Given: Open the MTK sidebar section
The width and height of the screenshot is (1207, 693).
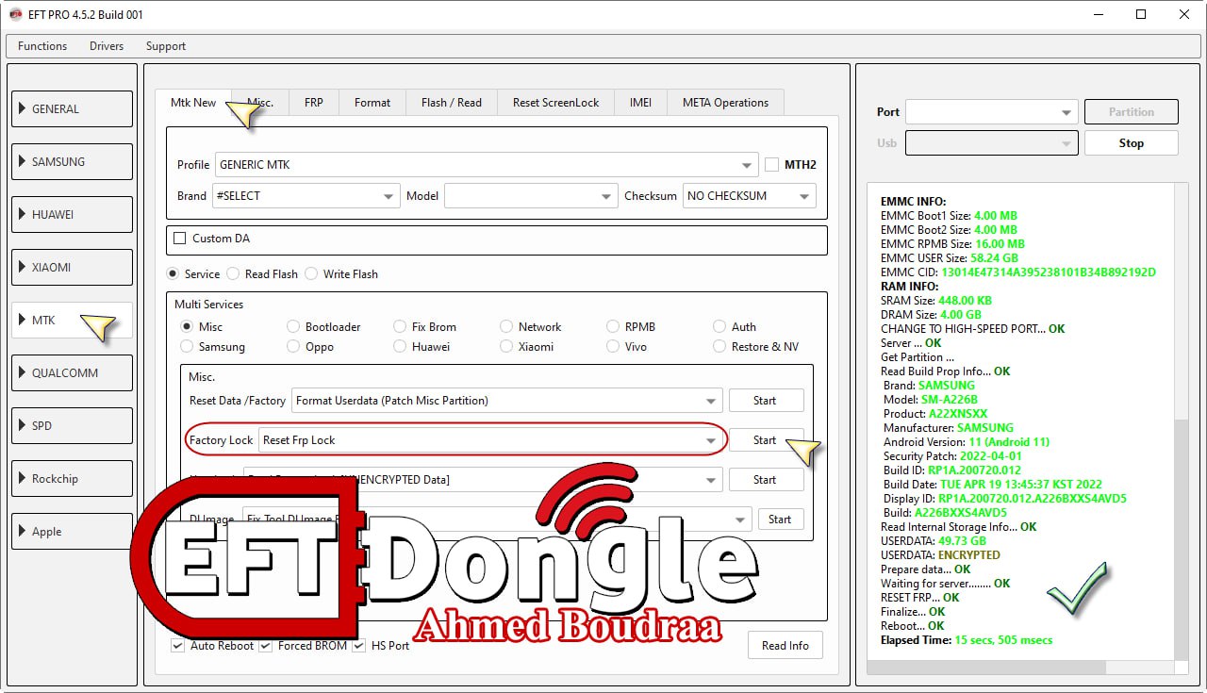Looking at the screenshot, I should (73, 320).
